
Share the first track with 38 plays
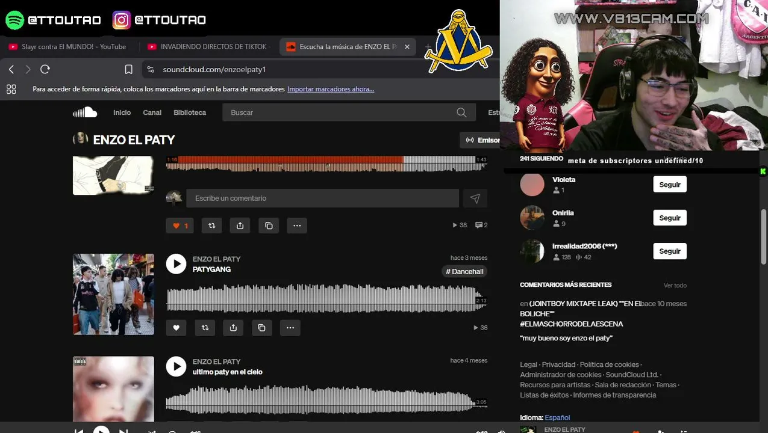(240, 226)
